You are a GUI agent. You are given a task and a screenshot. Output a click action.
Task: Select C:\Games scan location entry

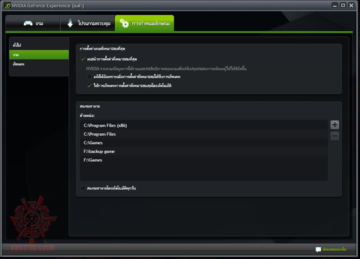[x=204, y=142]
